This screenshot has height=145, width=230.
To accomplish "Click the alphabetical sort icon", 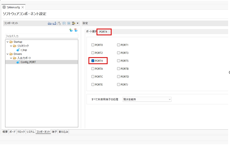I will (x=59, y=23).
